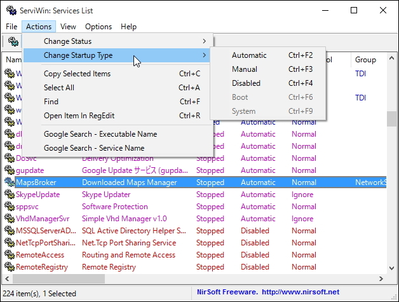Click the gear icon next to SkypeUpdate
Image resolution: width=399 pixels, height=302 pixels.
click(x=10, y=195)
